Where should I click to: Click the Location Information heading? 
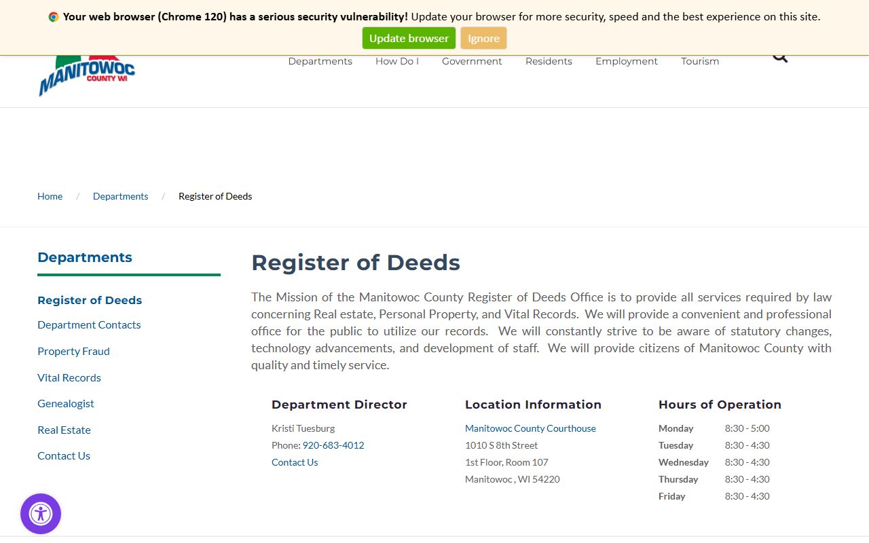[x=533, y=405]
